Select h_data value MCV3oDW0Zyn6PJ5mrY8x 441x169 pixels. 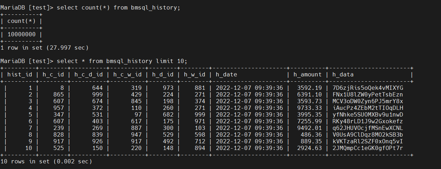(x=368, y=101)
